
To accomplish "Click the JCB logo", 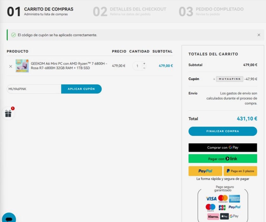I will pos(222,207).
